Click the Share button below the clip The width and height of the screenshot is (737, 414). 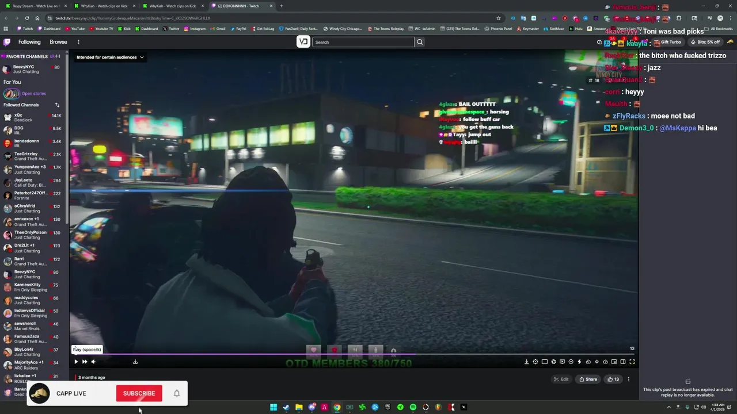tap(588, 379)
